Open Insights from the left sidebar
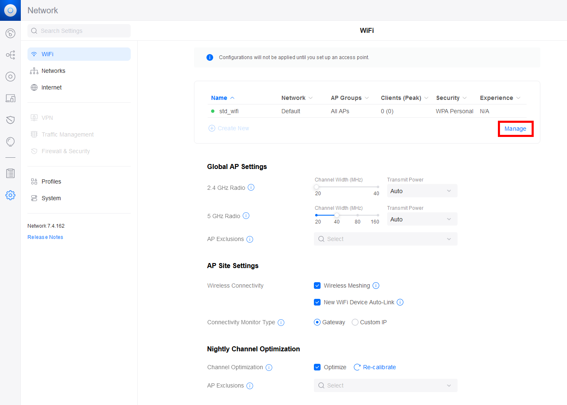 tap(10, 142)
